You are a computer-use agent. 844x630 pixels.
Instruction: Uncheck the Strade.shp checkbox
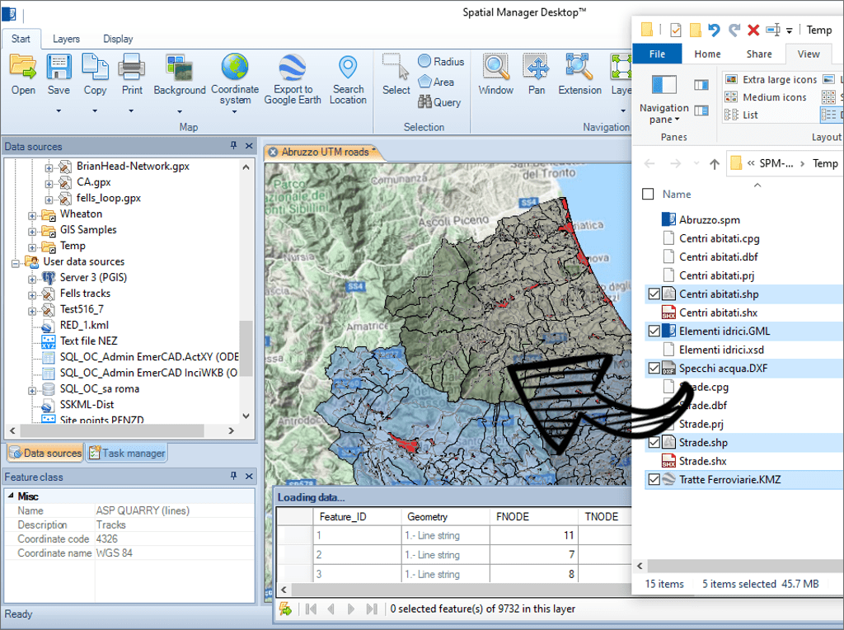pyautogui.click(x=654, y=443)
